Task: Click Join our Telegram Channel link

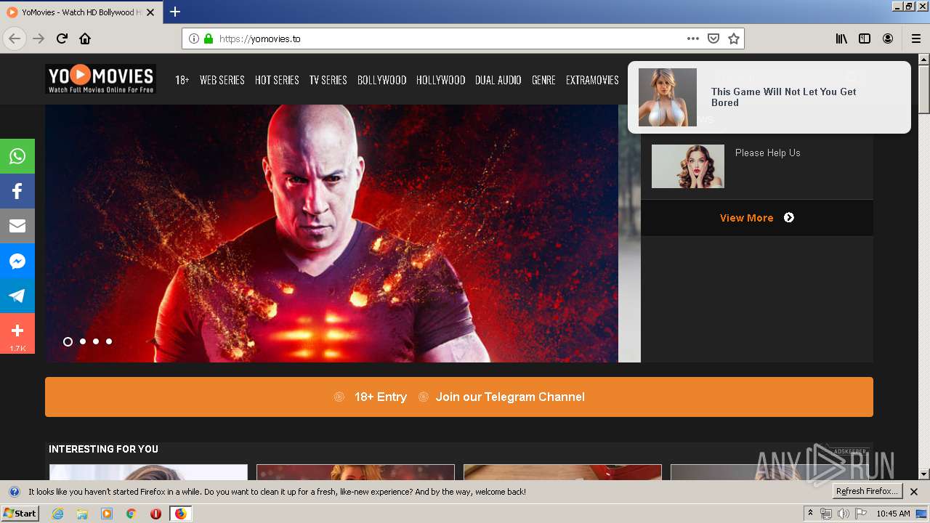Action: (510, 397)
